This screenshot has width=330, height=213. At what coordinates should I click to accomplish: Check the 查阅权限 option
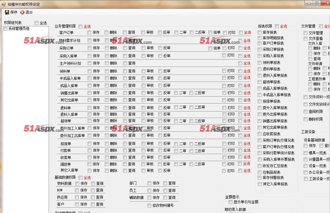pyautogui.click(x=305, y=112)
